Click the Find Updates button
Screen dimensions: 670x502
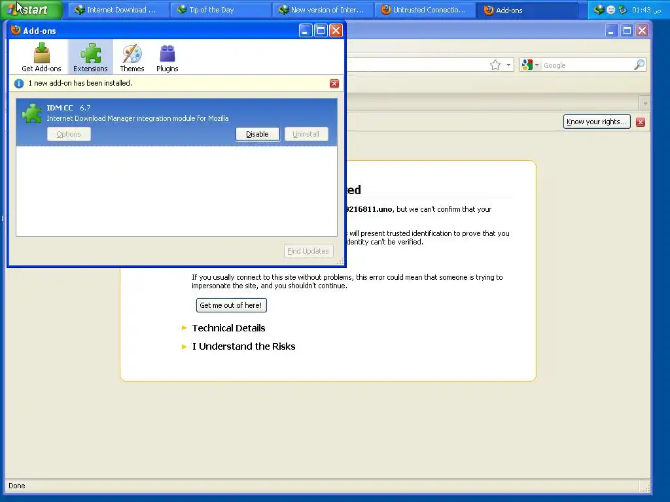pyautogui.click(x=308, y=251)
